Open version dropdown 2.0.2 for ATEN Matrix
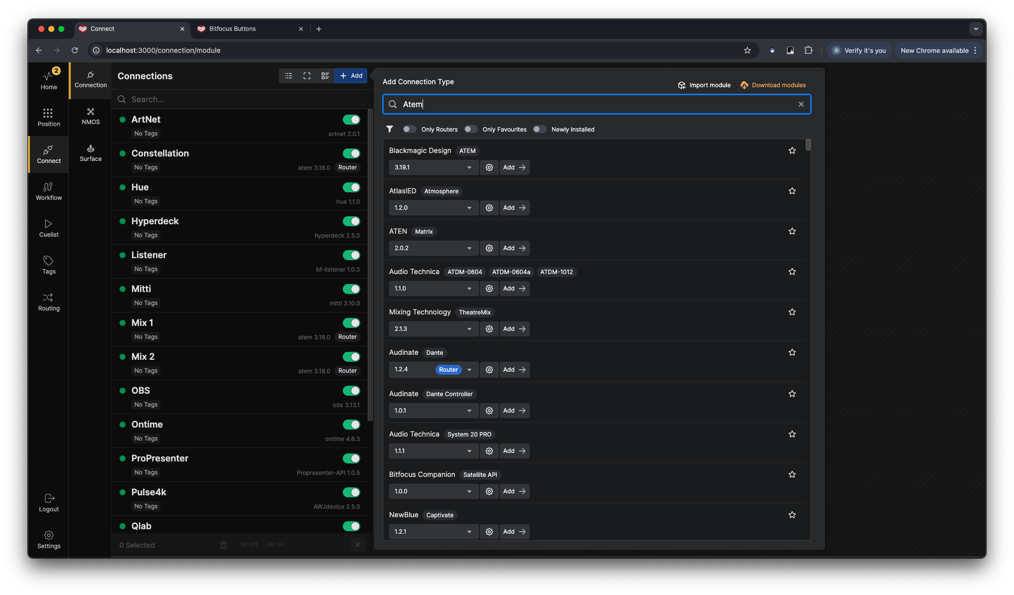Image resolution: width=1014 pixels, height=595 pixels. tap(434, 248)
